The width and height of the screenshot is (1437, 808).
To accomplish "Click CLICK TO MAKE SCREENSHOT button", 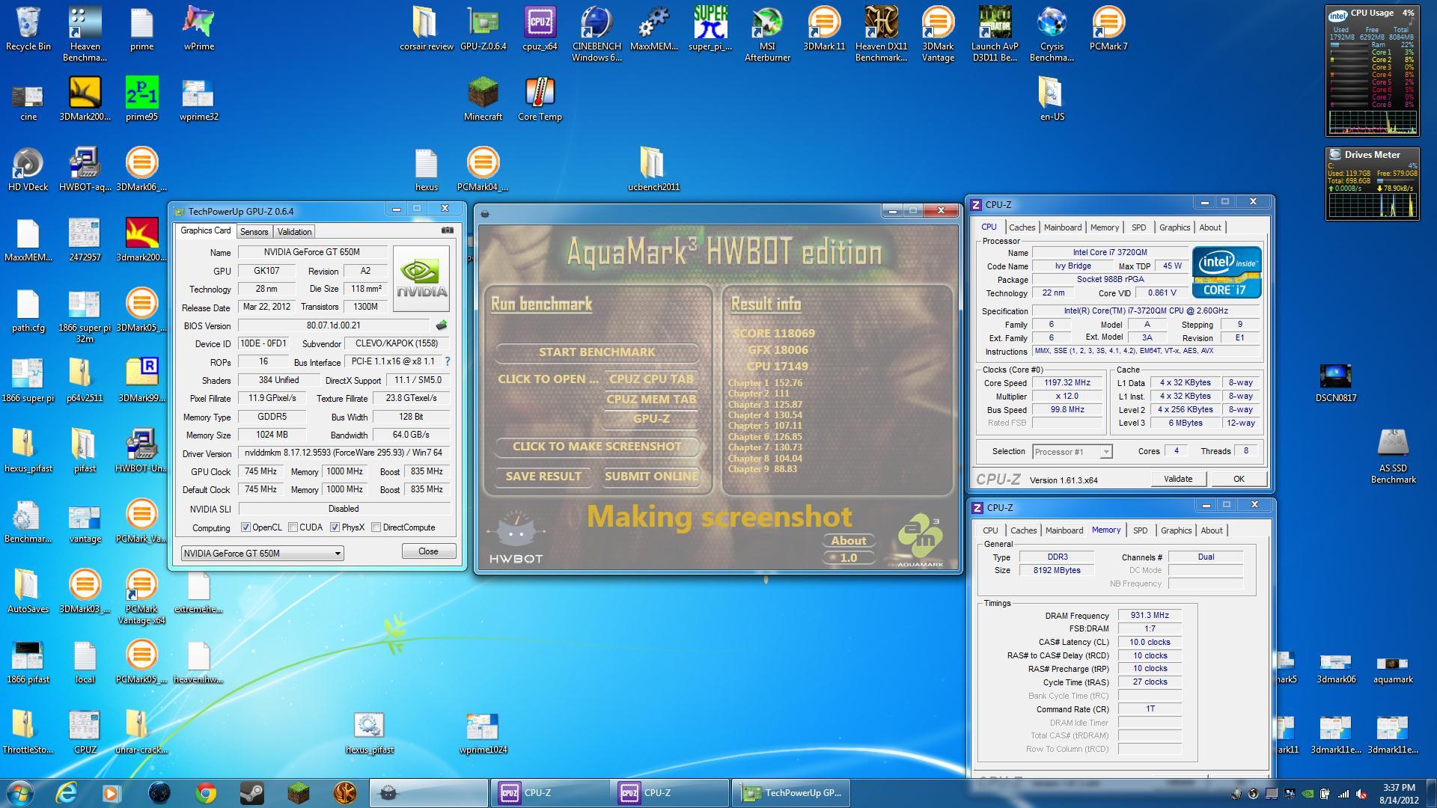I will (597, 446).
